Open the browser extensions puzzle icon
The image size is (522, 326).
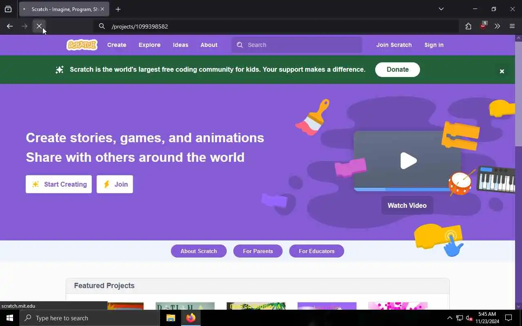468,26
